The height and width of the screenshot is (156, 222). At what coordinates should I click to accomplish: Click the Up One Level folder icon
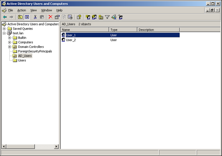[x=20, y=17]
